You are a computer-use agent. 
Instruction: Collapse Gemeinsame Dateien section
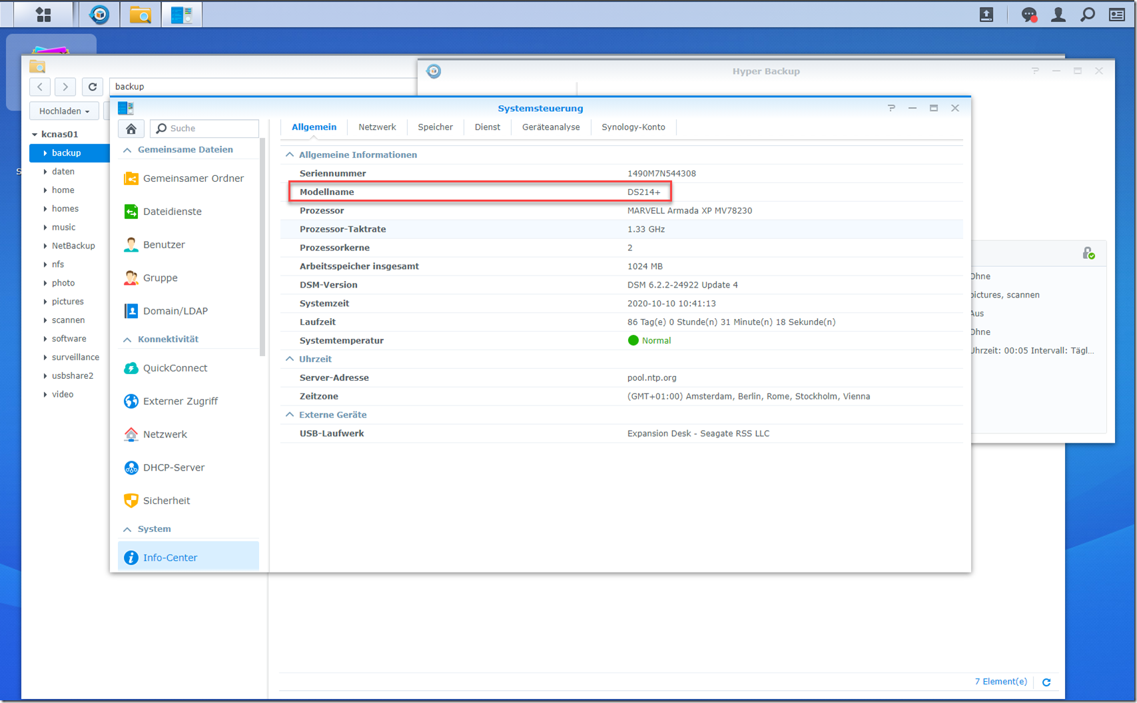(x=127, y=150)
